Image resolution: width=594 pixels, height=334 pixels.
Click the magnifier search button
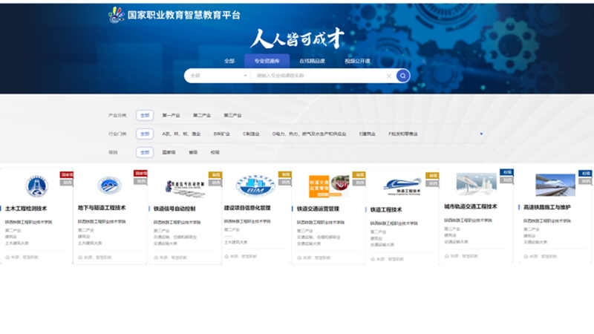(x=402, y=76)
